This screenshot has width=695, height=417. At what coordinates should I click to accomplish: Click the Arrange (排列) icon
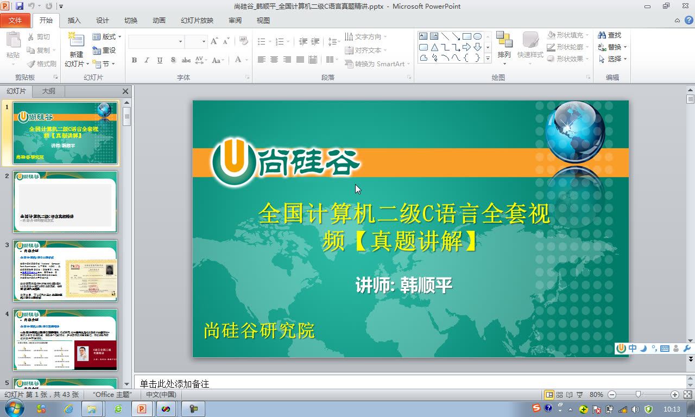(504, 40)
